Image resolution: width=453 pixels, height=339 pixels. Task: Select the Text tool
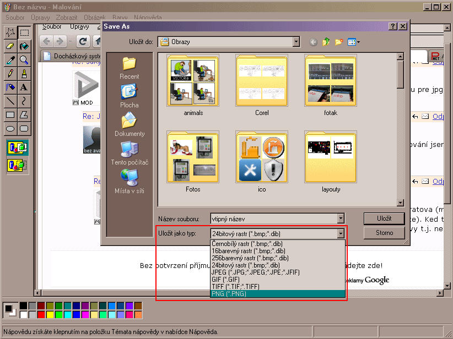tap(24, 88)
